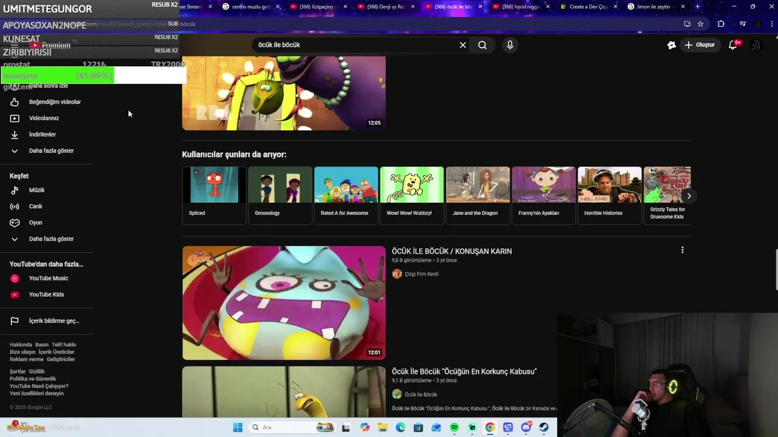
Task: Open the YouTube account avatar menu
Action: 756,45
